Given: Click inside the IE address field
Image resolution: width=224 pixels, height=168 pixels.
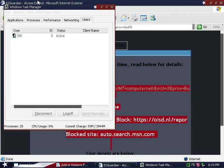Looking at the screenshot, I should pyautogui.click(x=153, y=27).
